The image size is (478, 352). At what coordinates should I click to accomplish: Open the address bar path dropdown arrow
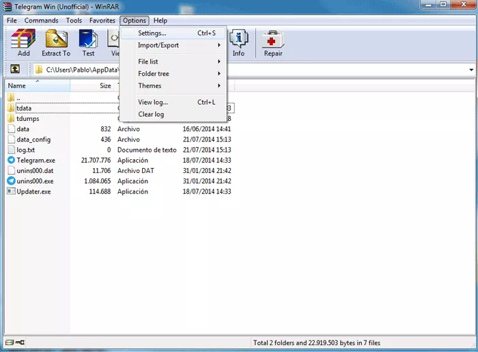click(x=471, y=70)
